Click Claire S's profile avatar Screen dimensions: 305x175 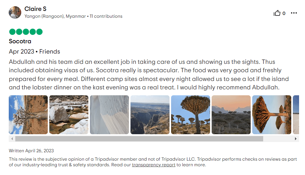(x=15, y=12)
